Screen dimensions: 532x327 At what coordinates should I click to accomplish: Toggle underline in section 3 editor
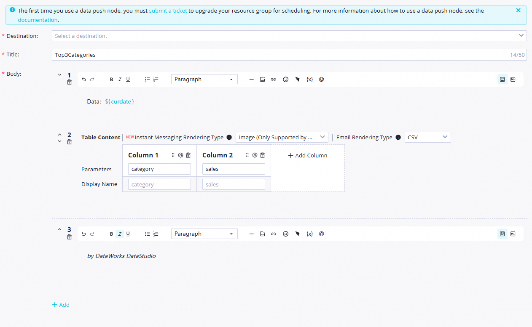click(x=128, y=234)
